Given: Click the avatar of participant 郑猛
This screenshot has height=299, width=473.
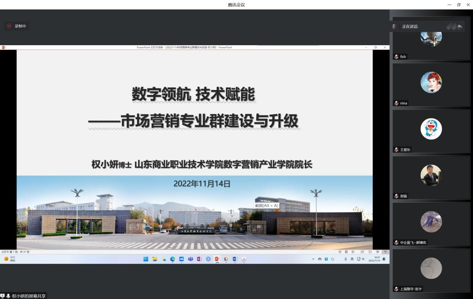Looking at the screenshot, I should [431, 175].
